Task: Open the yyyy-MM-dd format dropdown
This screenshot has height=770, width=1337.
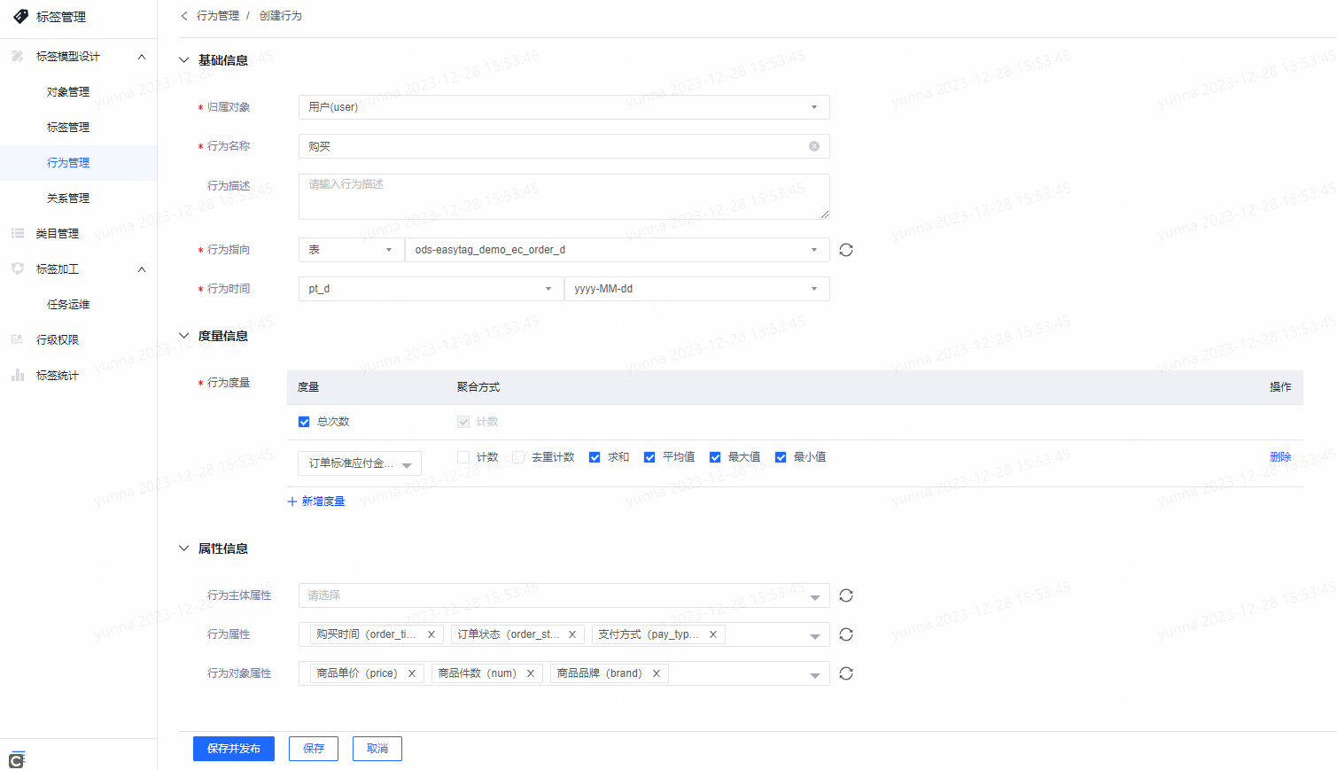Action: 697,289
